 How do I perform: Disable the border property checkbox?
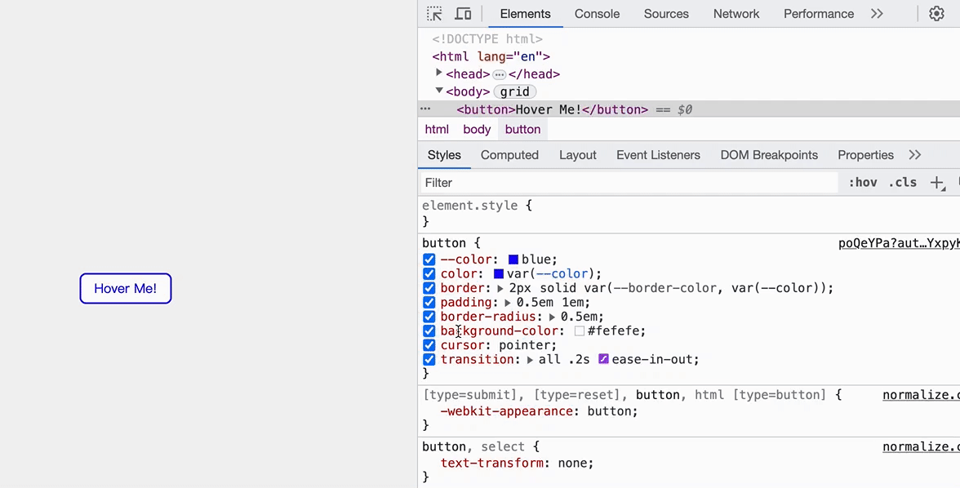pos(429,288)
